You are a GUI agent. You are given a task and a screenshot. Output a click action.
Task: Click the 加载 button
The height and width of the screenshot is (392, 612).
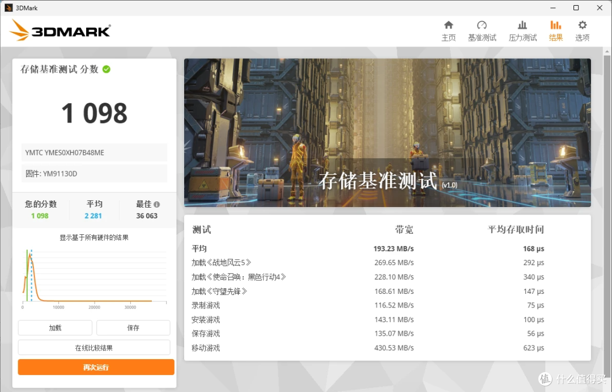[55, 327]
